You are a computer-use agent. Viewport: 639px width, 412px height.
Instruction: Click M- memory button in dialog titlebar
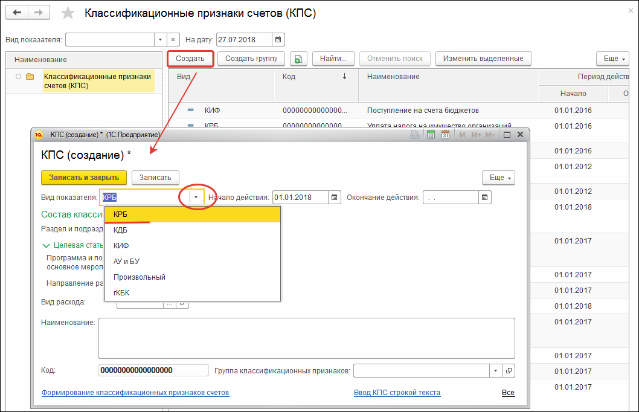point(490,135)
